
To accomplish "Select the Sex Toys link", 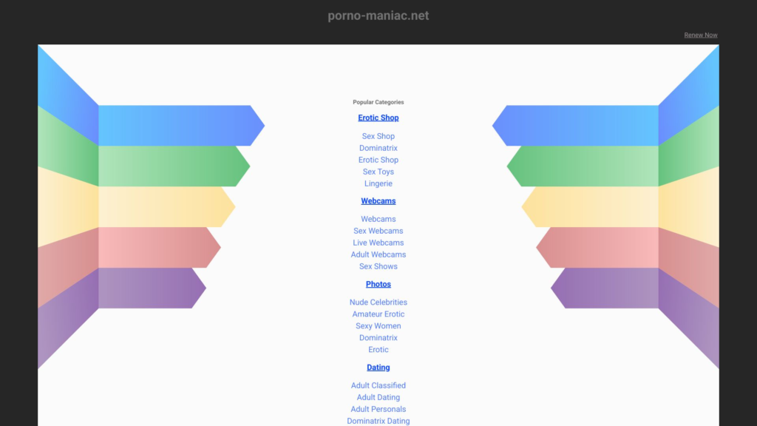I will pyautogui.click(x=378, y=172).
